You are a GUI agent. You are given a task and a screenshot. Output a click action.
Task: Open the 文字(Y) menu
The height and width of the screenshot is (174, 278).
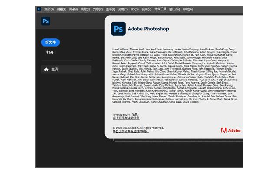tap(98, 10)
